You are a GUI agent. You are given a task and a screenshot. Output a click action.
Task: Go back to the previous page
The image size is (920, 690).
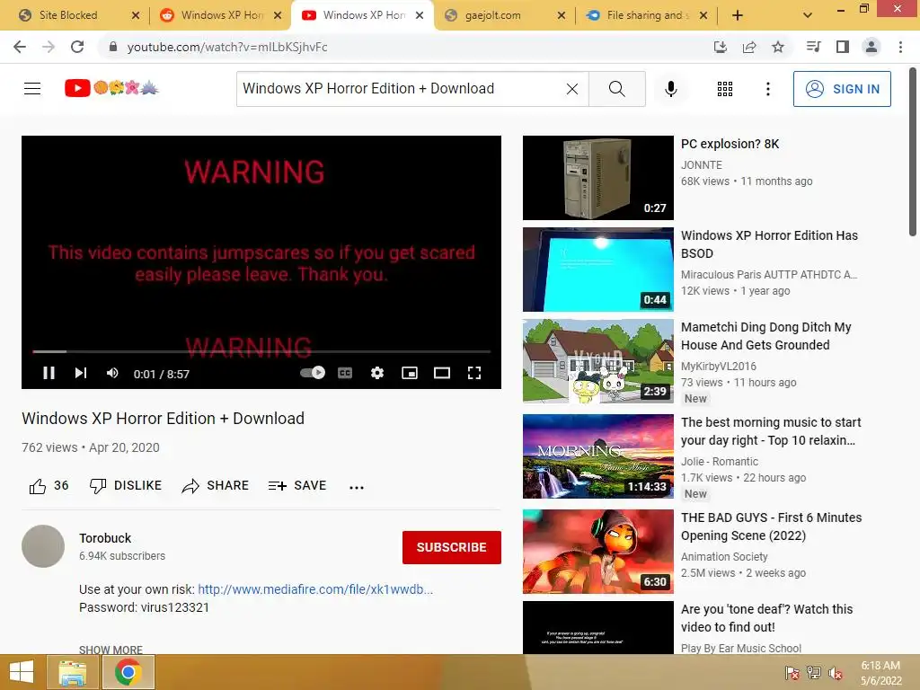[20, 47]
